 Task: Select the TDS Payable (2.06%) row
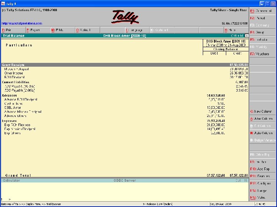coord(125,90)
